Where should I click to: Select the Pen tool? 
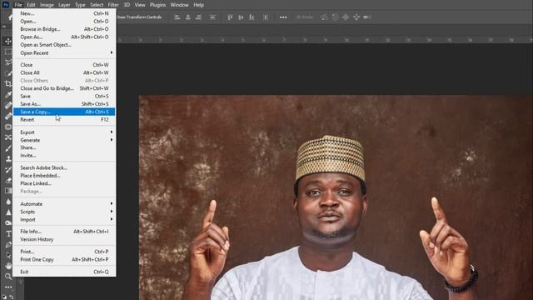coord(8,244)
